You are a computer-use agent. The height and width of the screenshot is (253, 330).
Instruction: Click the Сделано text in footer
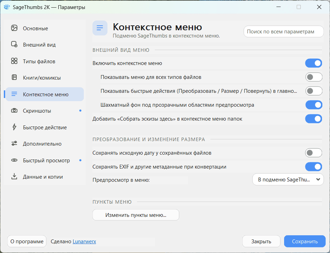pyautogui.click(x=61, y=242)
